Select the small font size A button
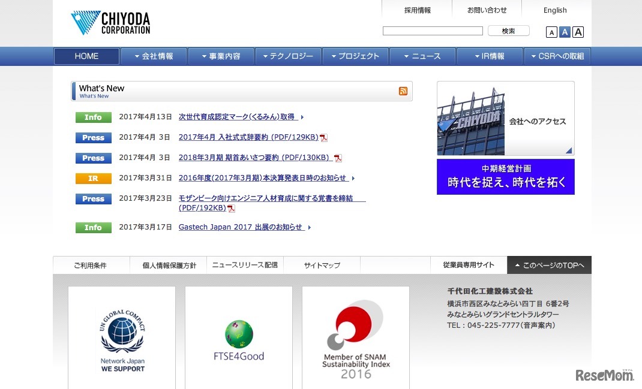The height and width of the screenshot is (389, 642). (x=551, y=32)
